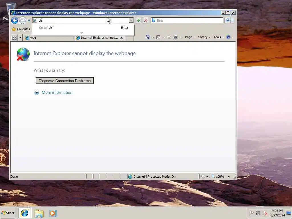Image resolution: width=292 pixels, height=219 pixels.
Task: Click the RSS Feeds icon
Action: click(x=158, y=37)
